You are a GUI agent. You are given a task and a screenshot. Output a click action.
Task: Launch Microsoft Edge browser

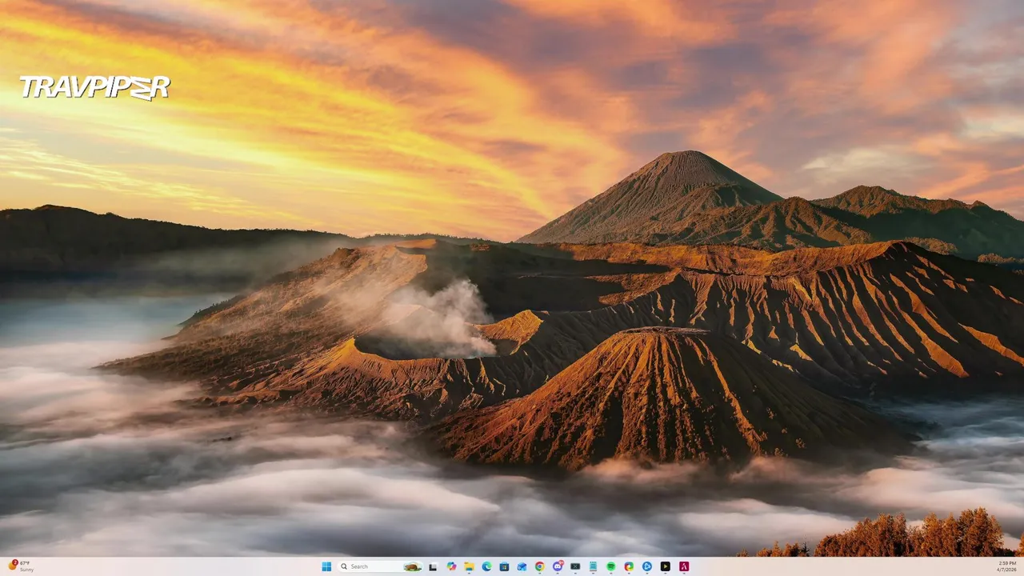click(486, 566)
